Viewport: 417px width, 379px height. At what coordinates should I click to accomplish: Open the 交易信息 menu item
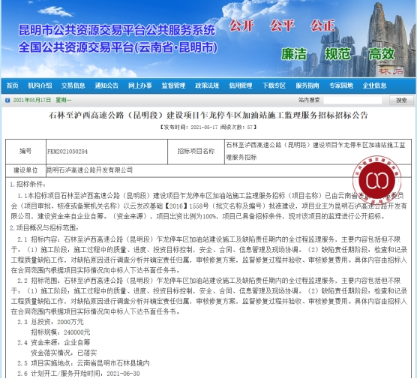[x=73, y=86]
